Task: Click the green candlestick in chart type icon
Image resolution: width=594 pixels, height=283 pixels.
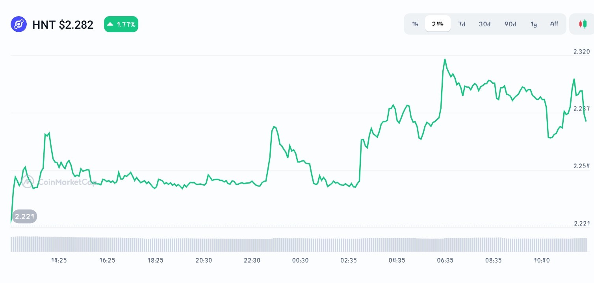Action: point(585,24)
